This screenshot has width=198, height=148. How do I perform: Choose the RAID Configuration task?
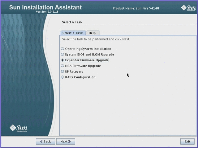[x=62, y=77]
